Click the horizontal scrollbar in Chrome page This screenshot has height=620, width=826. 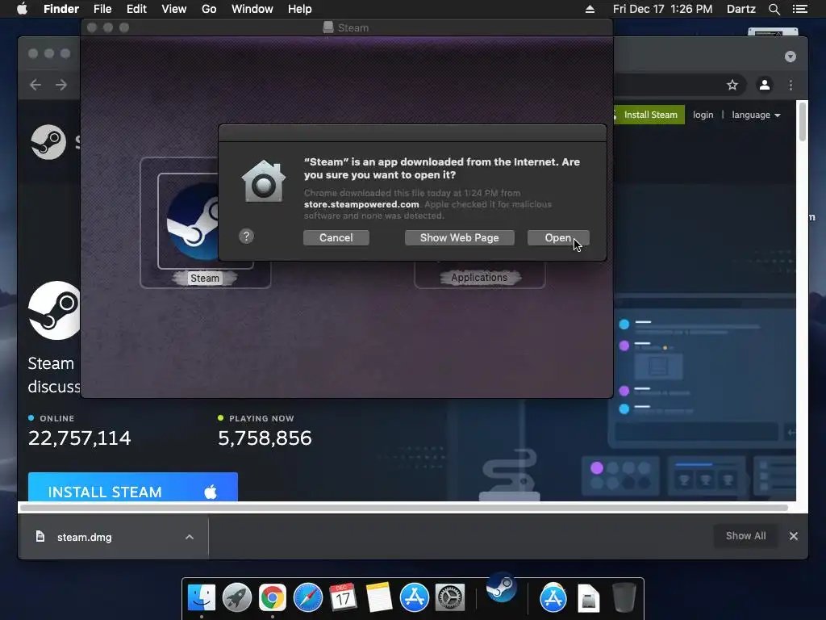pyautogui.click(x=405, y=508)
